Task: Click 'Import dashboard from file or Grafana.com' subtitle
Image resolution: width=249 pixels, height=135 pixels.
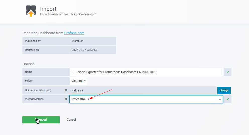Action: click(68, 14)
